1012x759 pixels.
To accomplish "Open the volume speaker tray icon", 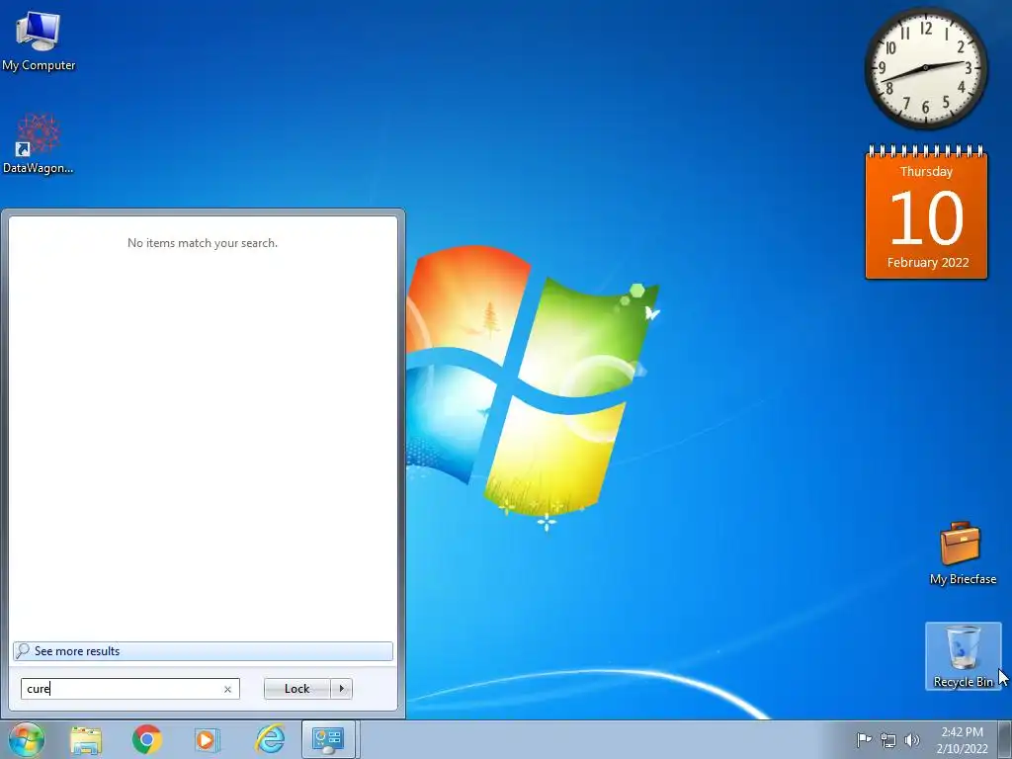I will click(x=912, y=739).
